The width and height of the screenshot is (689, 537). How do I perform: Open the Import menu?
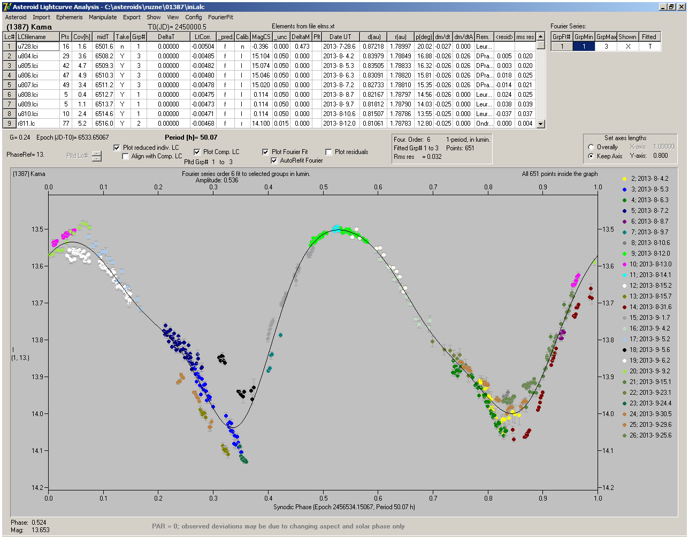click(41, 17)
